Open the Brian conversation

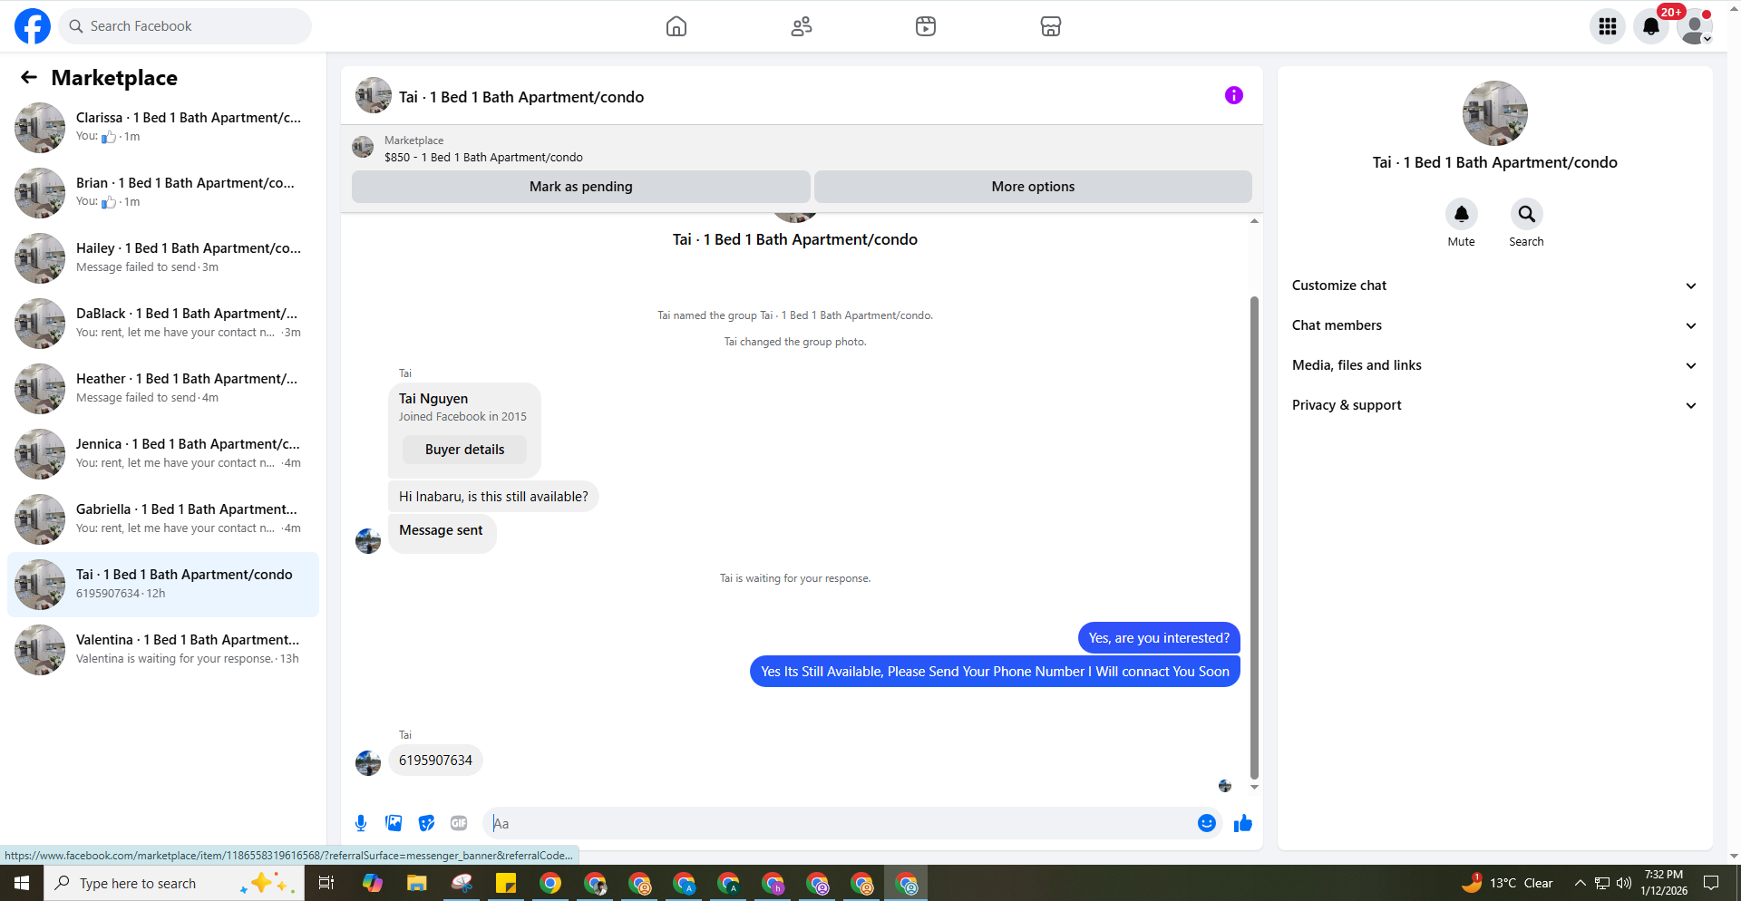(x=163, y=193)
